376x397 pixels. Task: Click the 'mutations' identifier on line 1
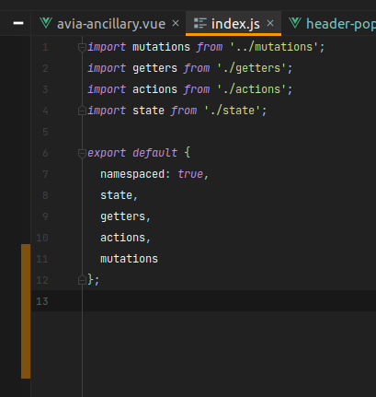coord(161,47)
